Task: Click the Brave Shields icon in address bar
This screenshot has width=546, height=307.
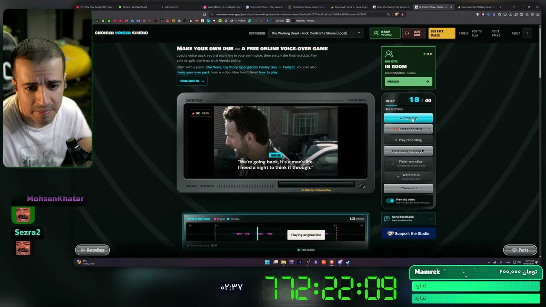Action: tap(397, 14)
